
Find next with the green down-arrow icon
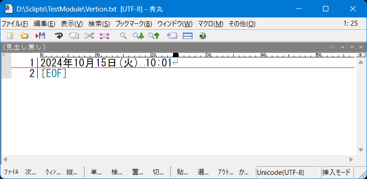pyautogui.click(x=138, y=36)
